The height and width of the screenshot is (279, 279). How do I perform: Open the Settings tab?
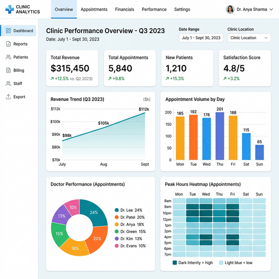[x=182, y=9]
